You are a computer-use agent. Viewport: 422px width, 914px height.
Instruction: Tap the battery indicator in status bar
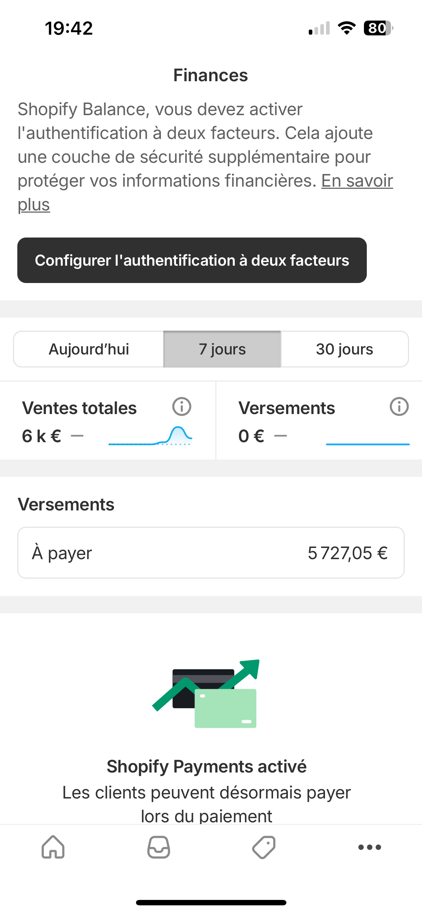tap(378, 28)
